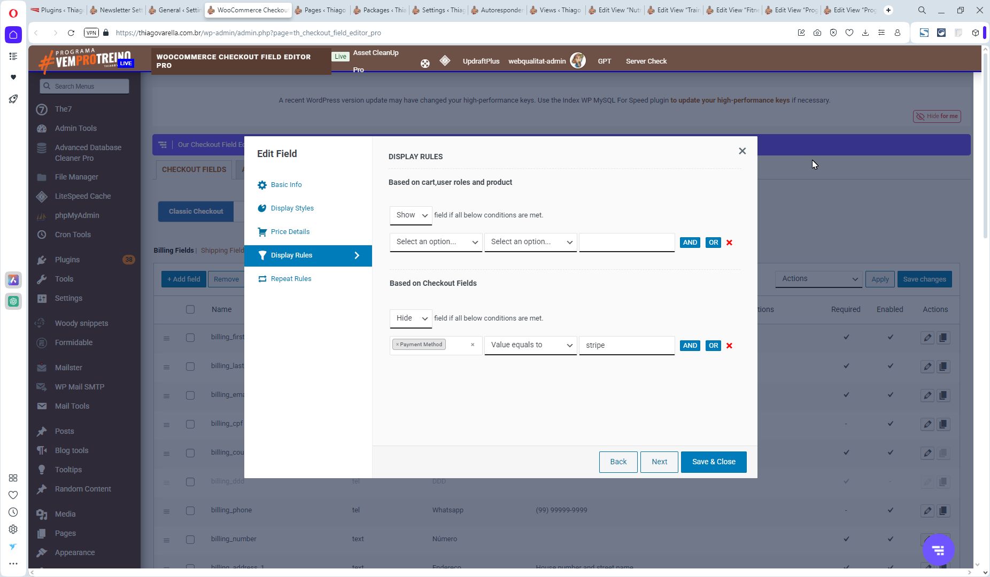Check the billing_ddd row checkbox

click(x=190, y=482)
